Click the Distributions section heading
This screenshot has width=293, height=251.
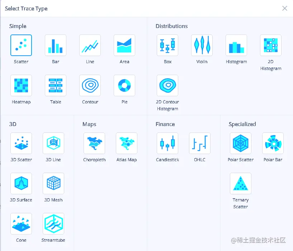(x=171, y=26)
